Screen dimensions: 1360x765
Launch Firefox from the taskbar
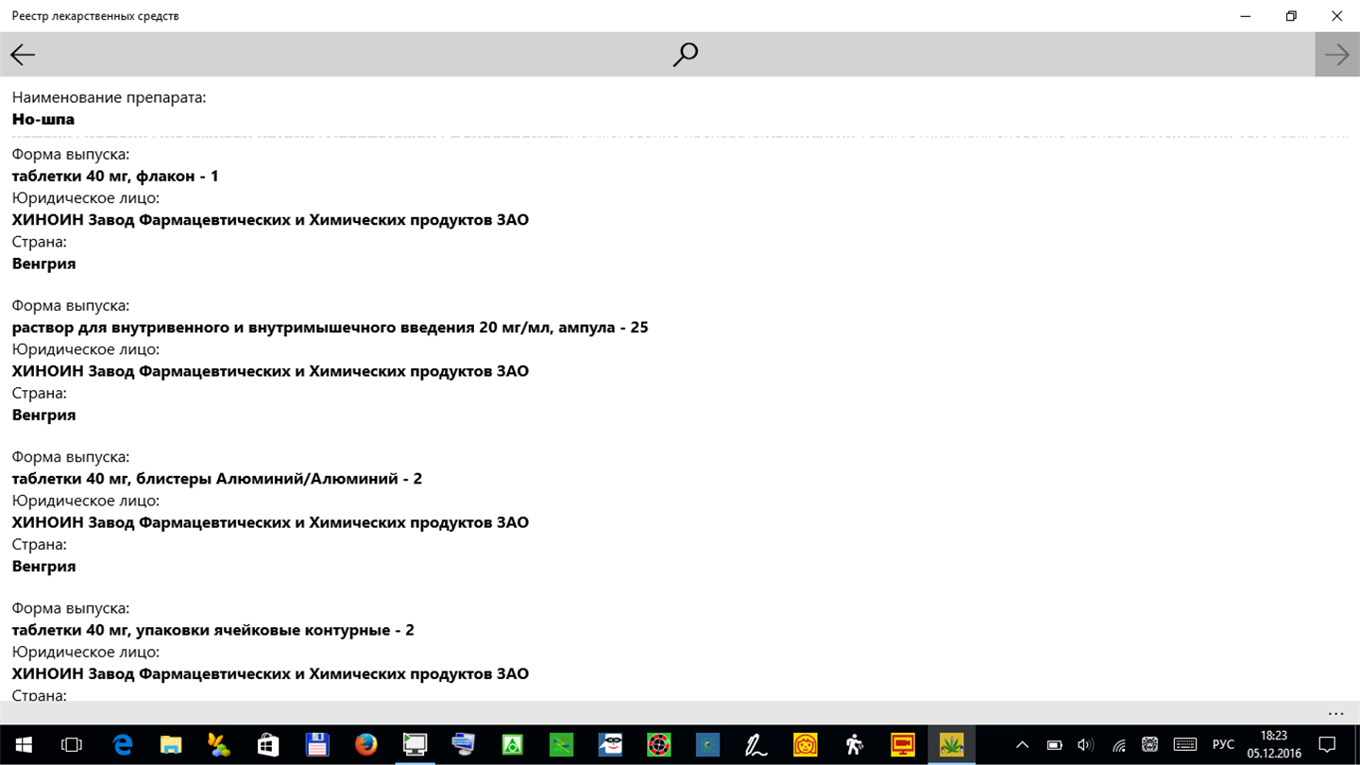click(x=365, y=745)
